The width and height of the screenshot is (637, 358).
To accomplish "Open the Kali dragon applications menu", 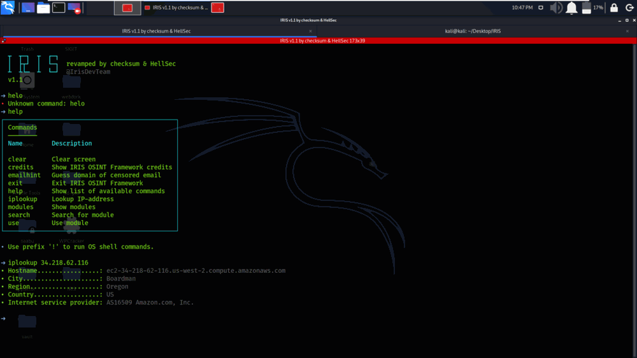I will pyautogui.click(x=7, y=7).
